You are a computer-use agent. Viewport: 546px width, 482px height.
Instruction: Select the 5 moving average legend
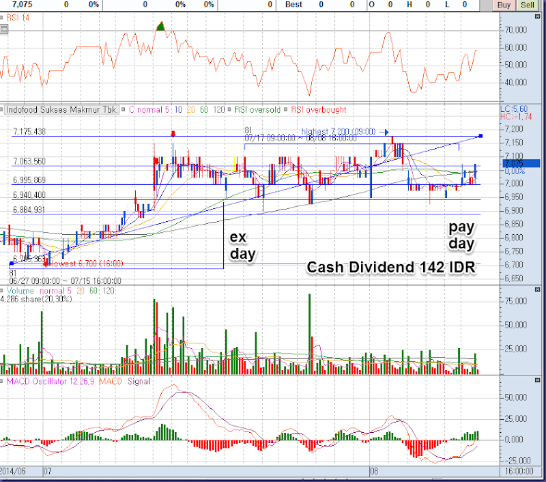[167, 110]
